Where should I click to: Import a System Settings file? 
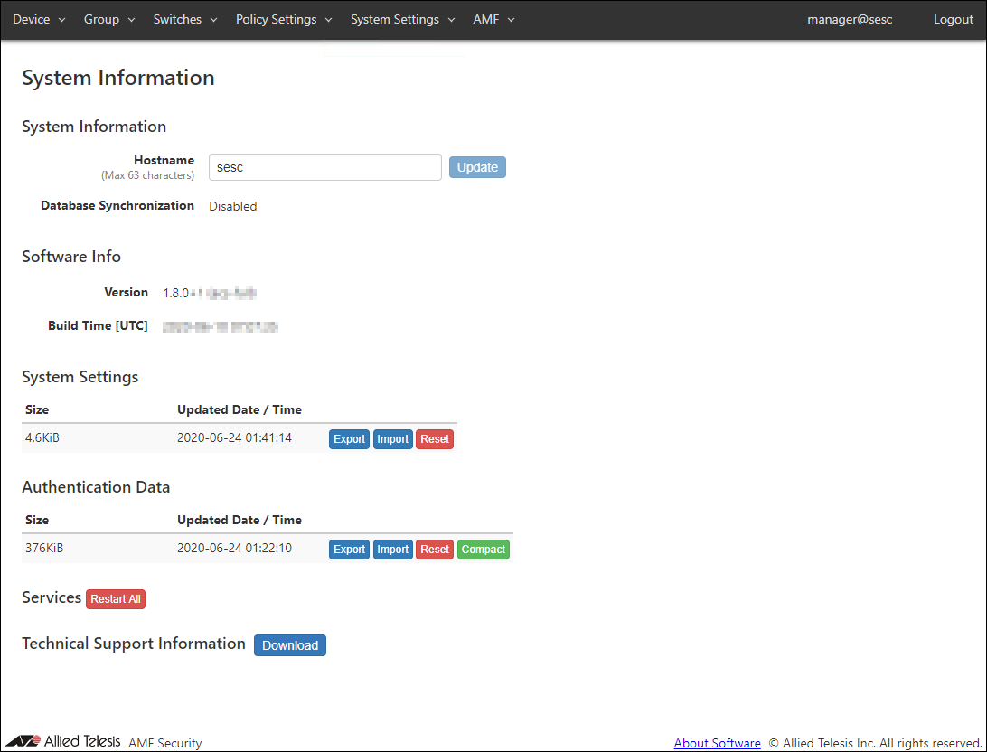pyautogui.click(x=392, y=439)
